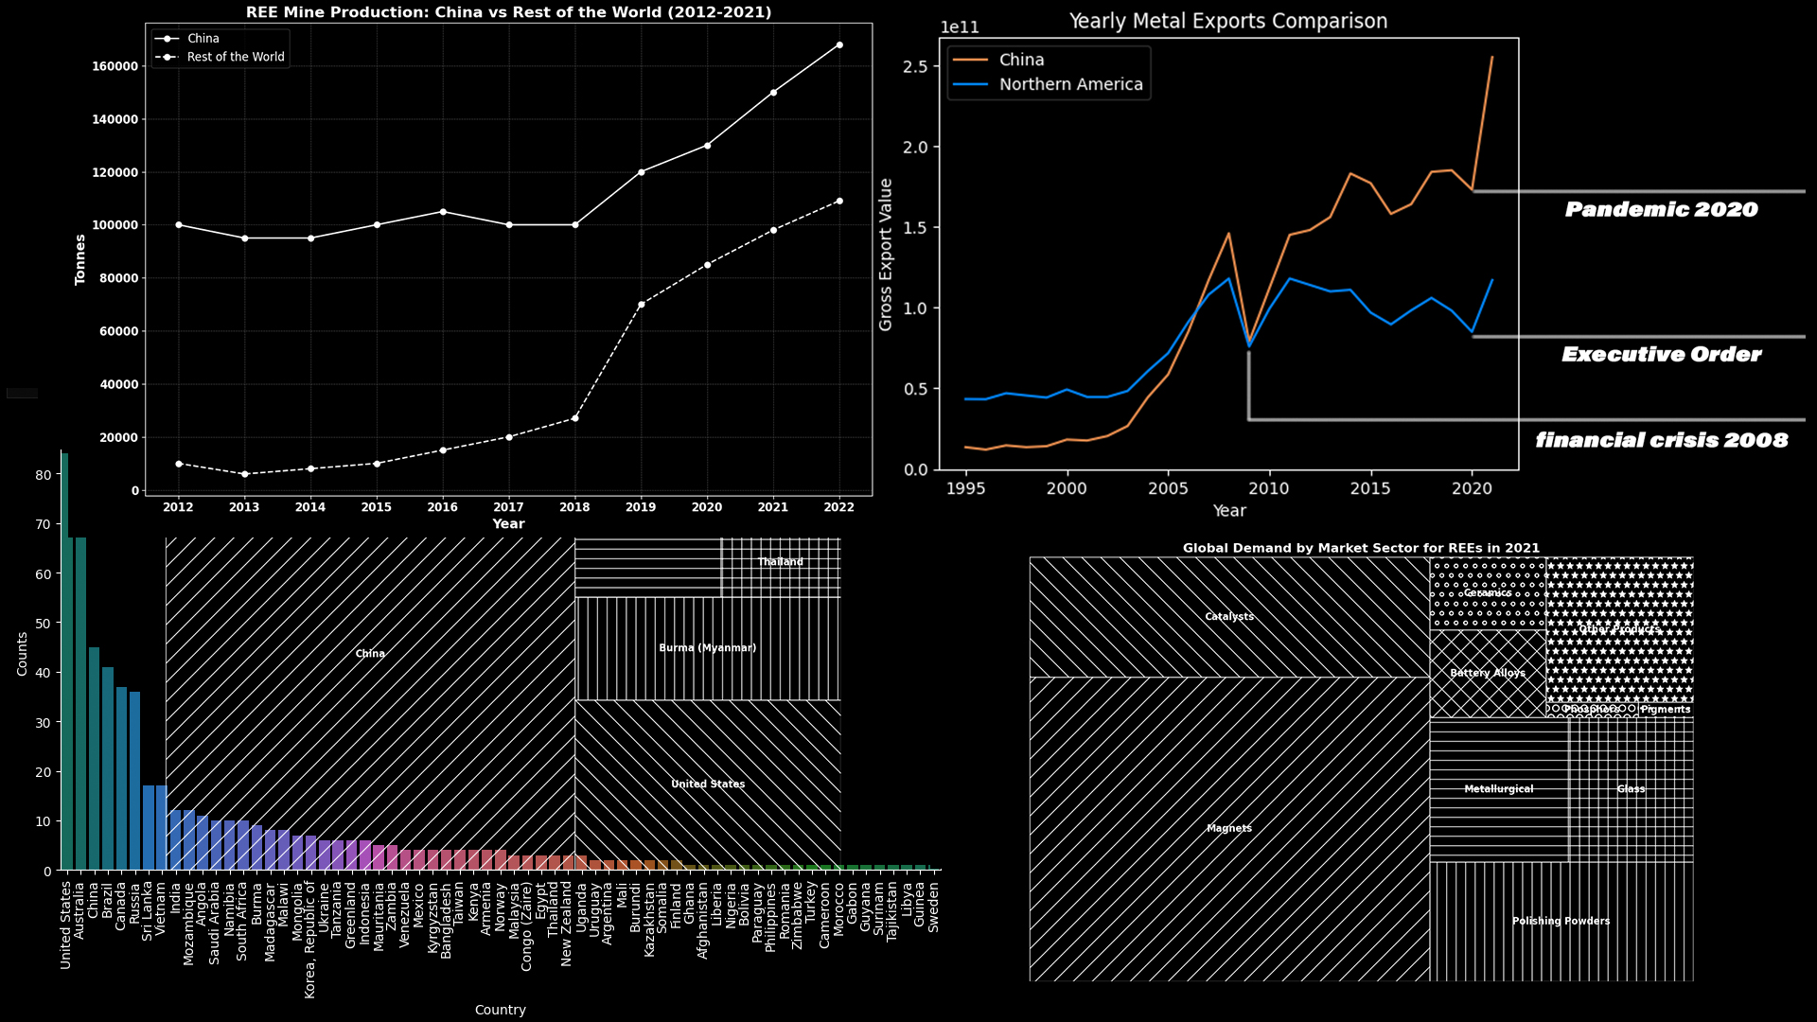
Task: Click the 160000 tick on the Tonnes axis
Action: (x=115, y=66)
